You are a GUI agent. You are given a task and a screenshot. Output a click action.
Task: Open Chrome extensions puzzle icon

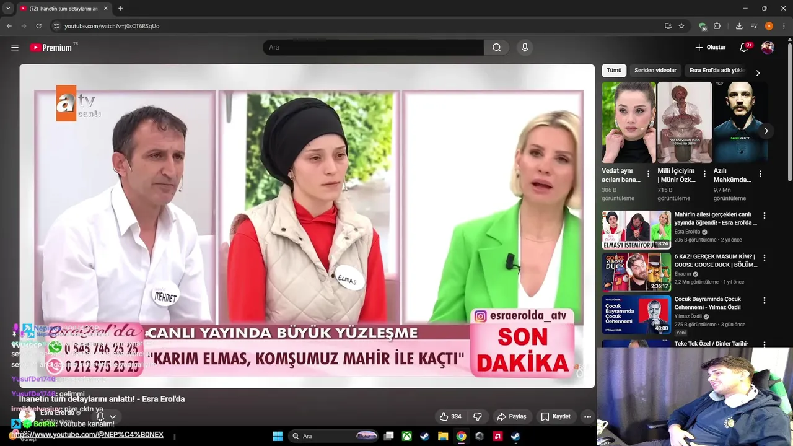717,26
